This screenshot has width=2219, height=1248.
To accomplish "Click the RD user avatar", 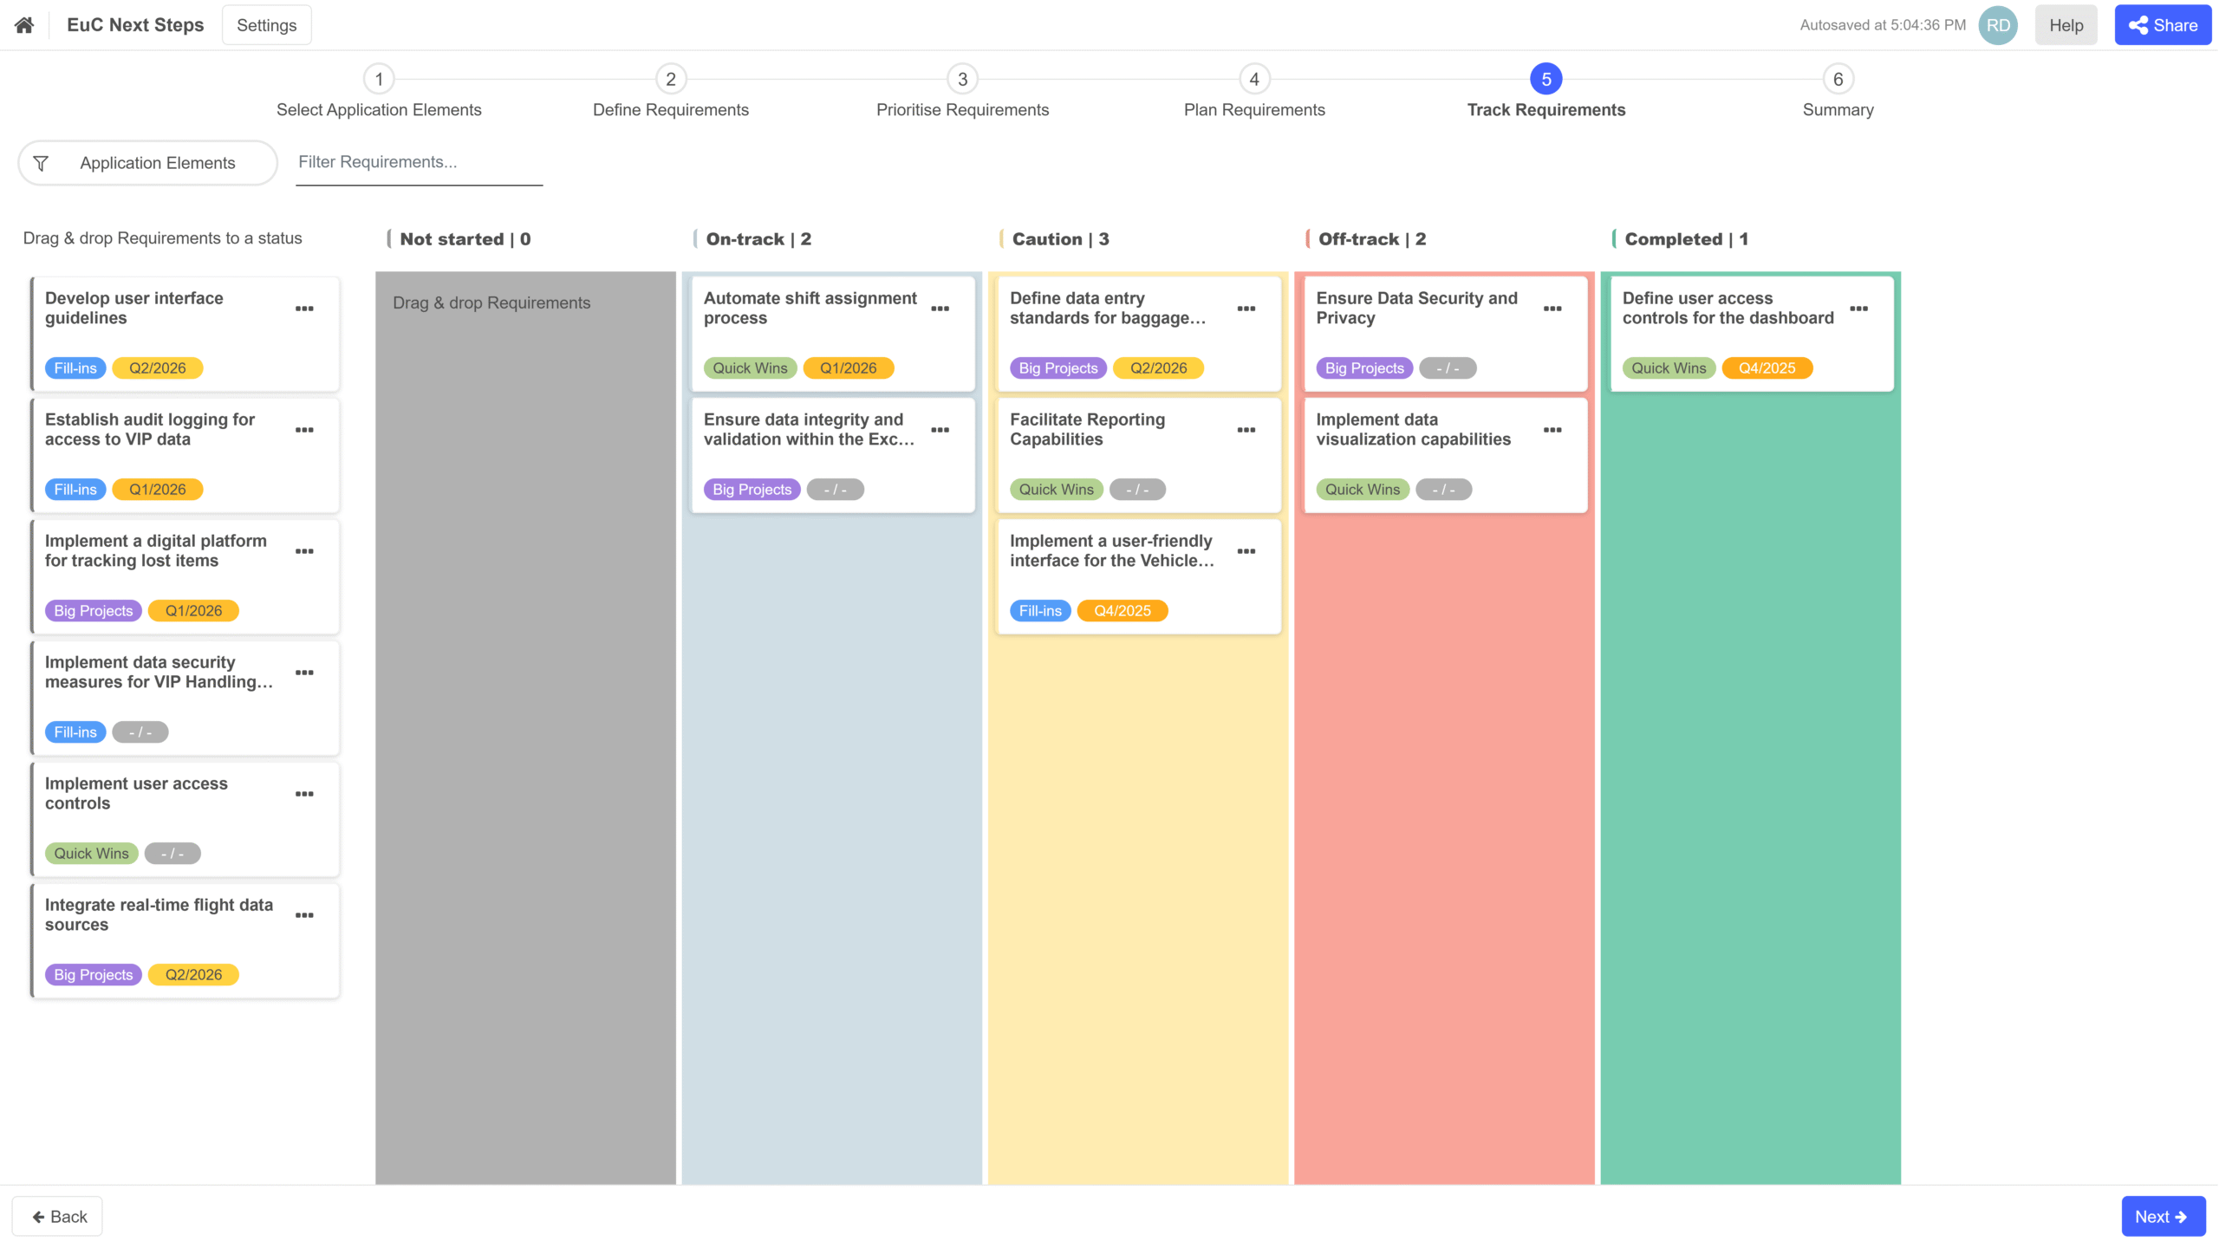I will (x=1997, y=25).
